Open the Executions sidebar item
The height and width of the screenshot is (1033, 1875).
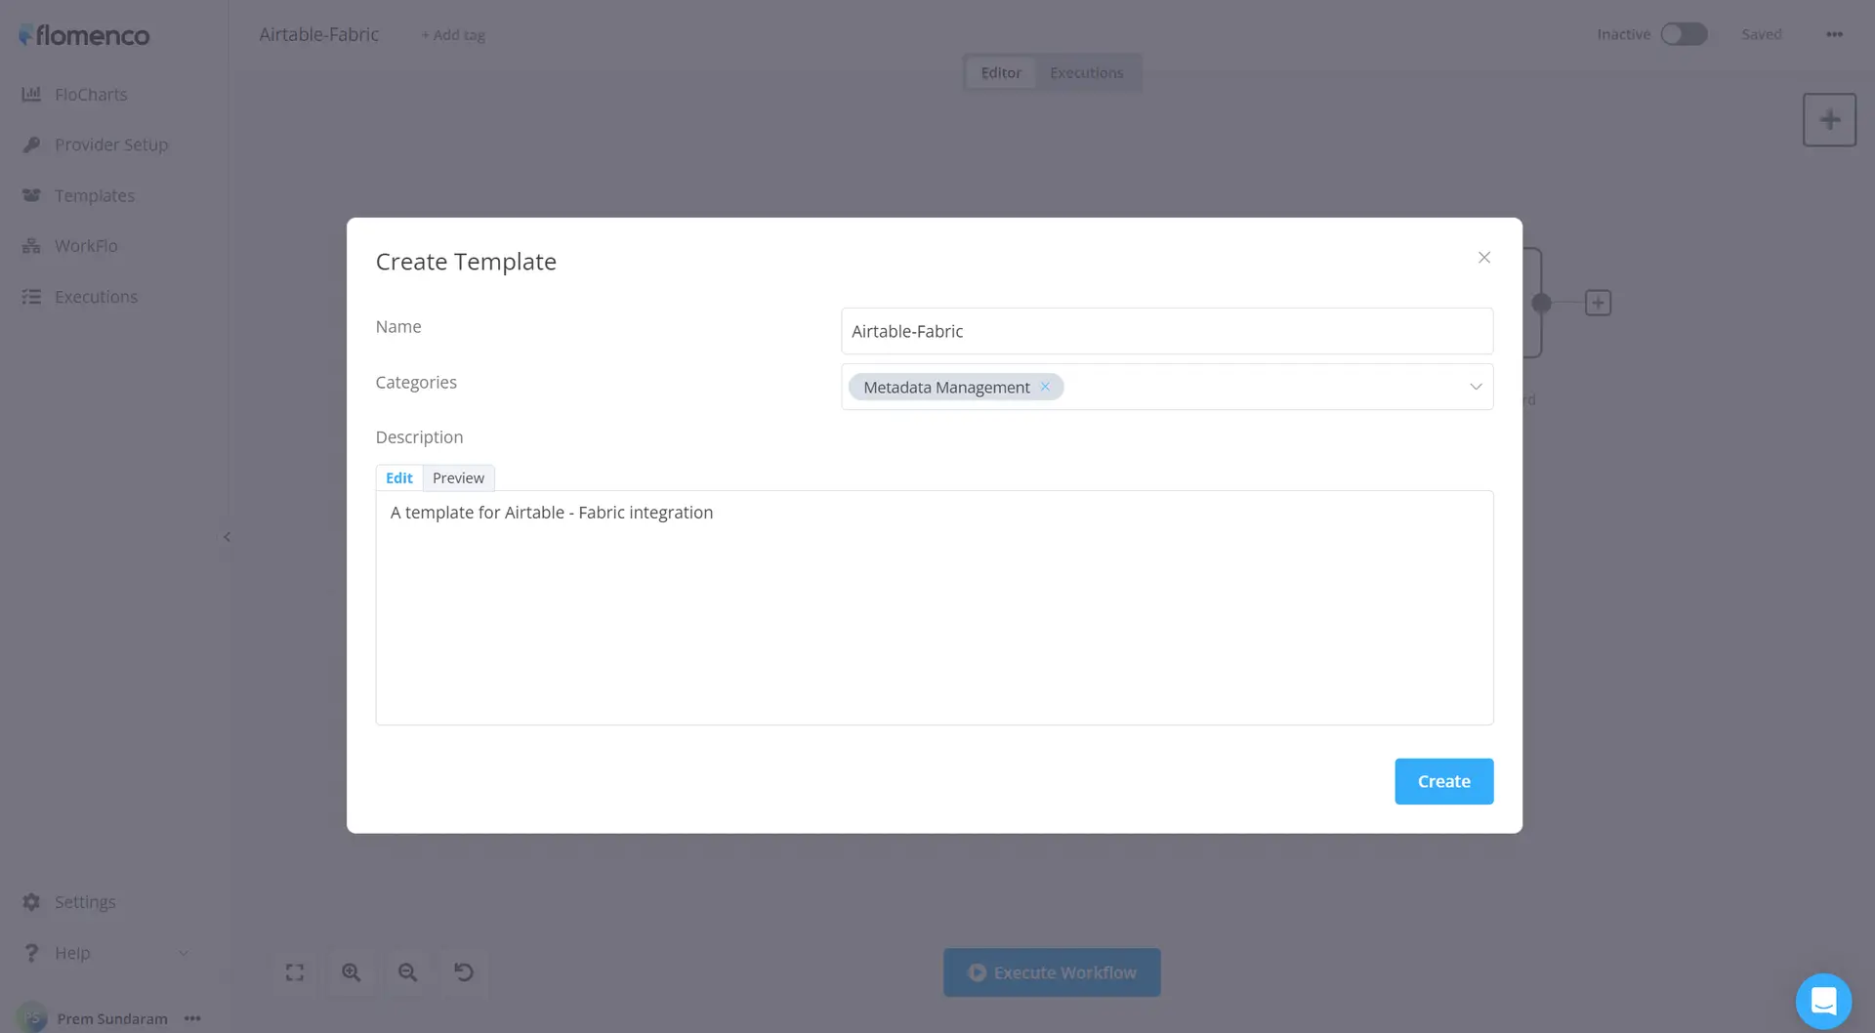[80, 297]
